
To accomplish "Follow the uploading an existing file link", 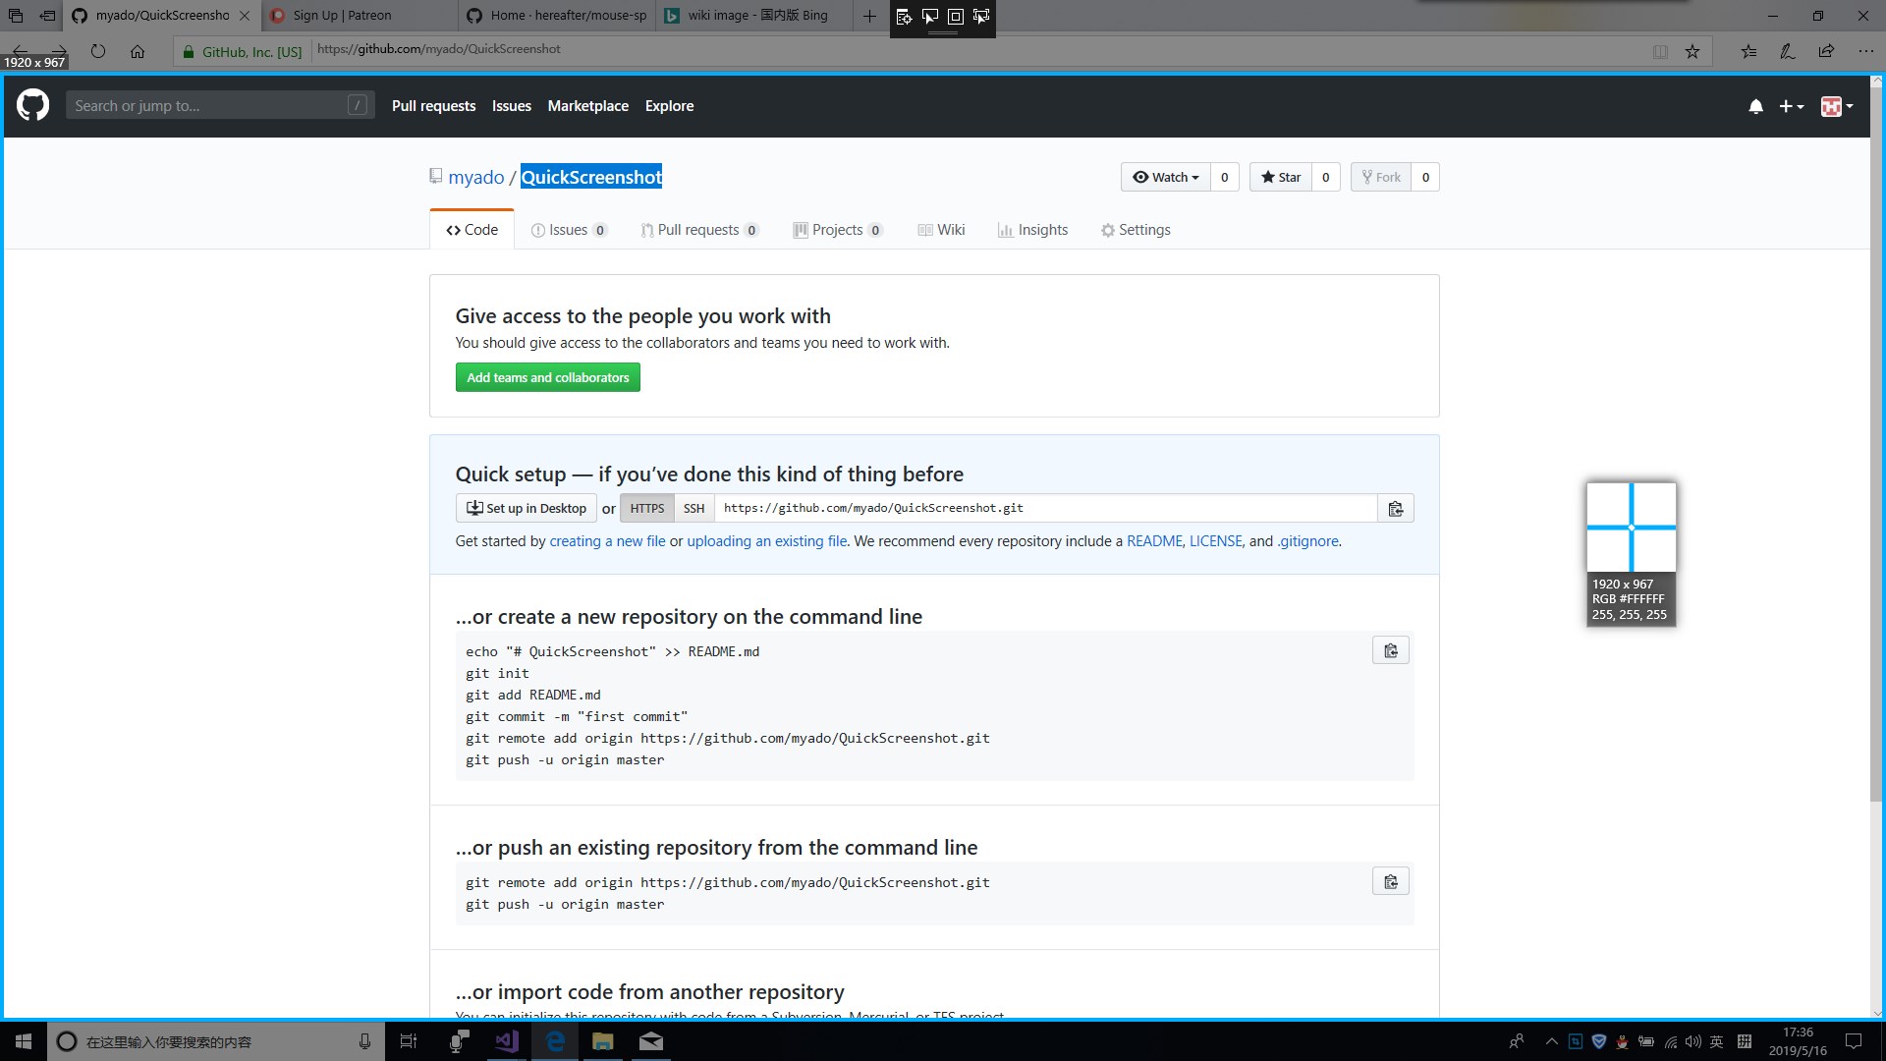I will [x=766, y=541].
